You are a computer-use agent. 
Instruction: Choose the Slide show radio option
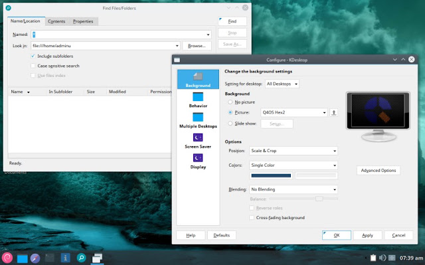230,124
